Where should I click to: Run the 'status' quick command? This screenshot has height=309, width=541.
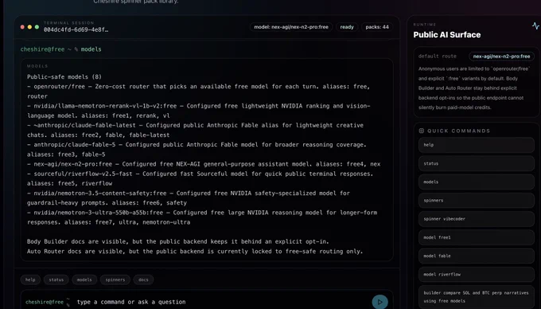(x=477, y=163)
